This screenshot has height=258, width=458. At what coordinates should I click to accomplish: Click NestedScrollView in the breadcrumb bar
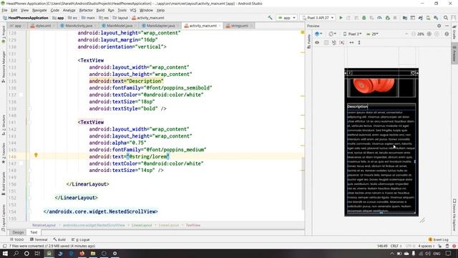[x=94, y=225]
